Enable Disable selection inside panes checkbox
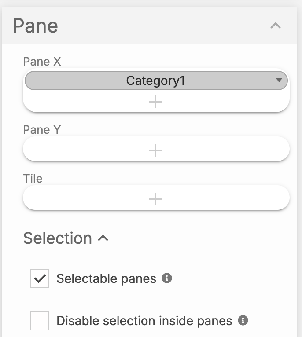This screenshot has width=302, height=337. pyautogui.click(x=40, y=321)
